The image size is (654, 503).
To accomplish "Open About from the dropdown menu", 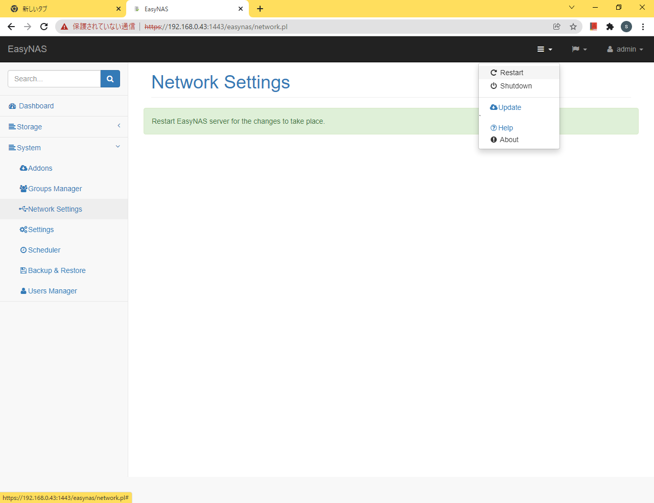I will coord(509,140).
